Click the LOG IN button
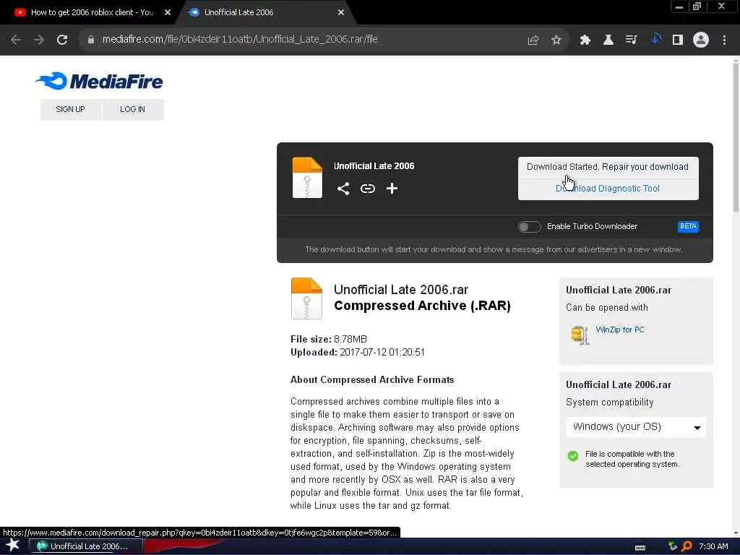 pyautogui.click(x=133, y=110)
